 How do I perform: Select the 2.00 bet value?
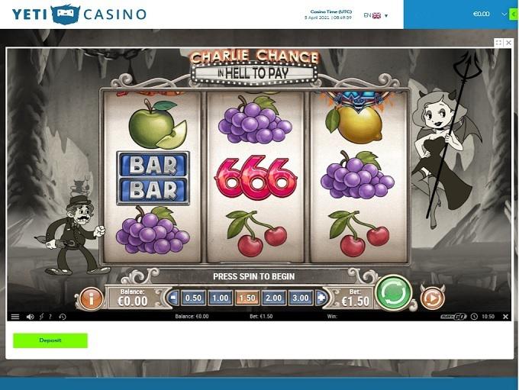(274, 298)
